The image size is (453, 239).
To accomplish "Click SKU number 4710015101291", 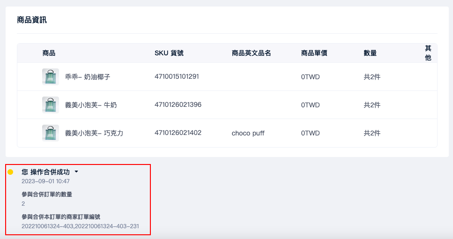I will point(177,76).
